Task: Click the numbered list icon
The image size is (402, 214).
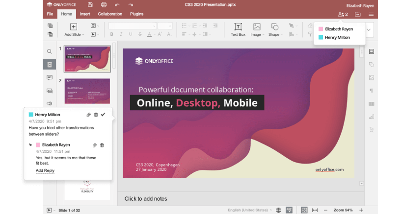Action: [x=194, y=25]
